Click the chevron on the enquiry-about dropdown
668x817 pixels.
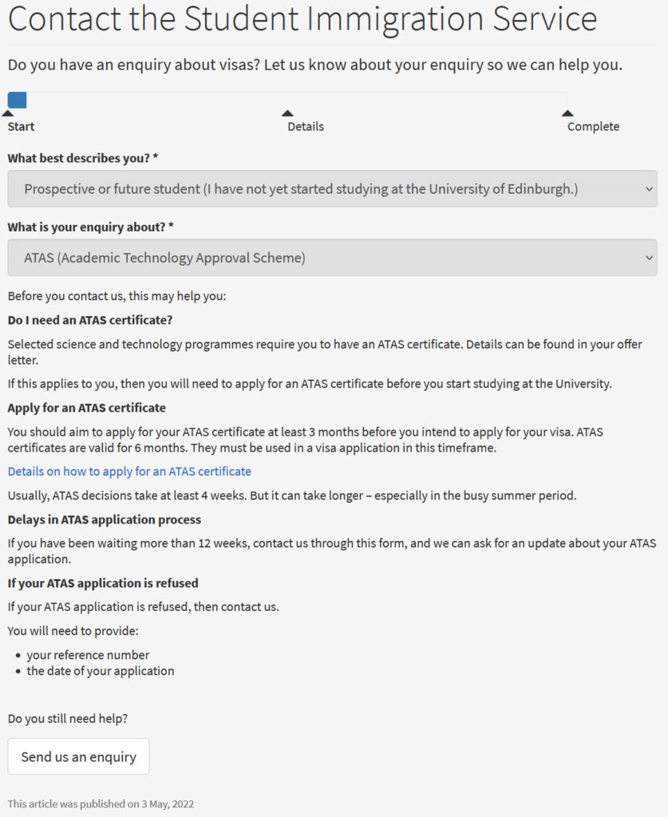tap(649, 258)
